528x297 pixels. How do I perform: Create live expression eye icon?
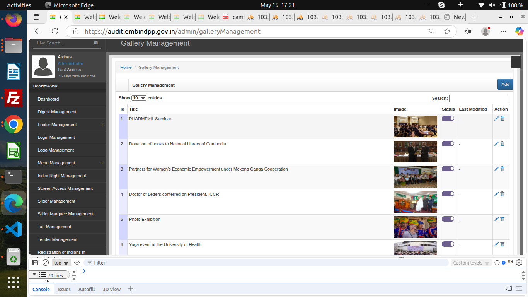77,263
